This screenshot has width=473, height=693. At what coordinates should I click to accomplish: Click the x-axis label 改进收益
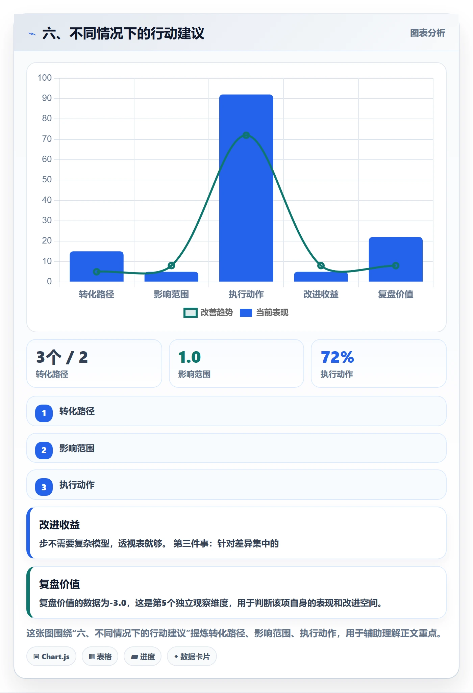click(321, 294)
